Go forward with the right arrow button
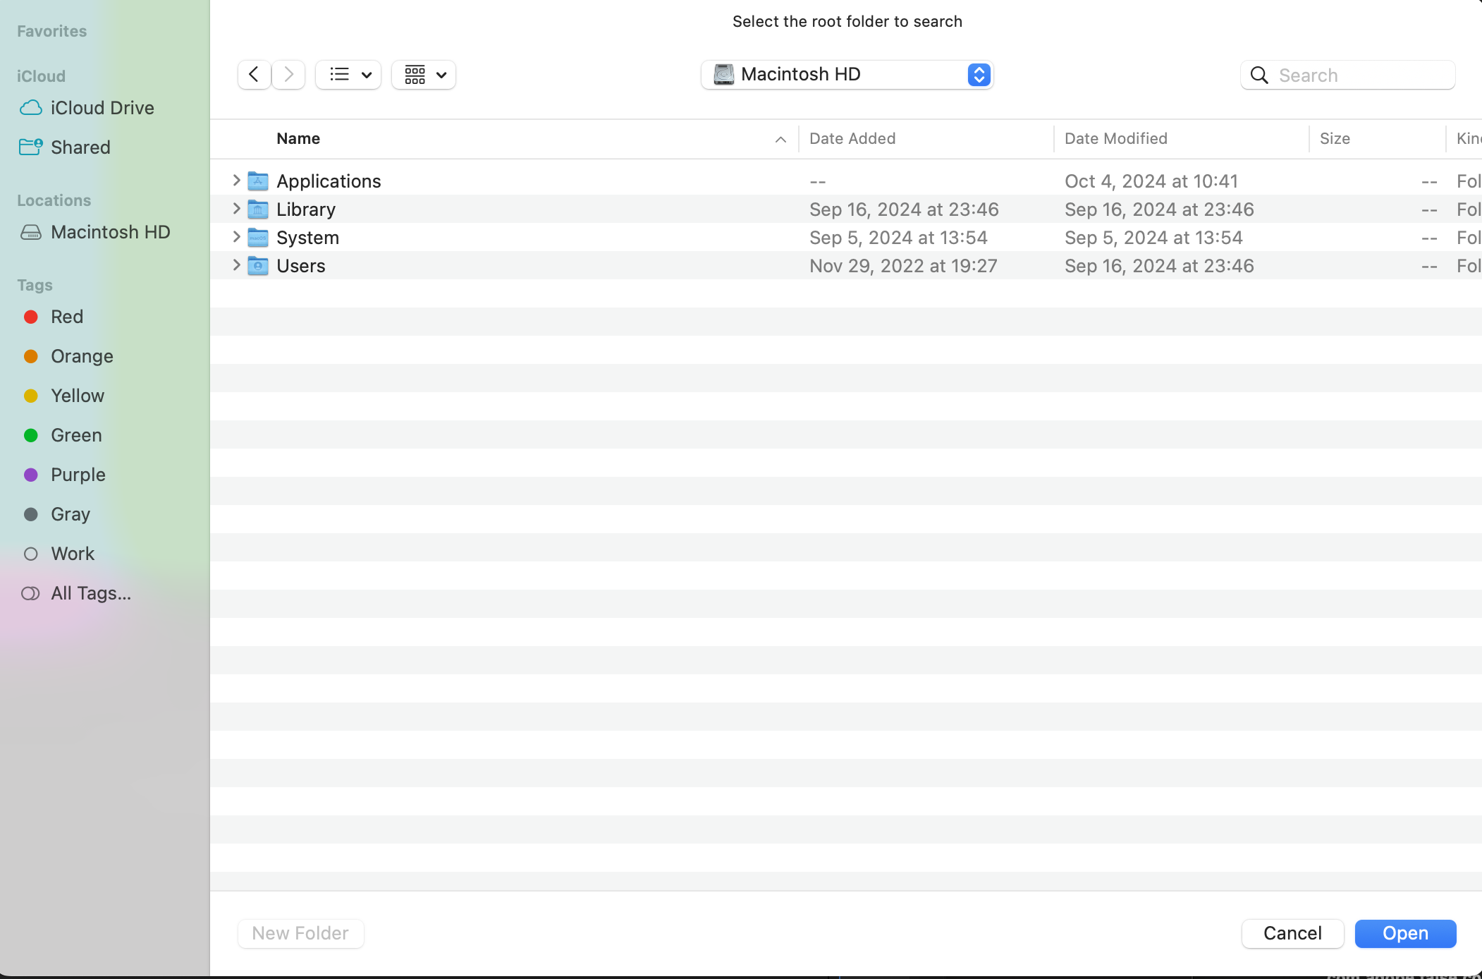 click(288, 75)
